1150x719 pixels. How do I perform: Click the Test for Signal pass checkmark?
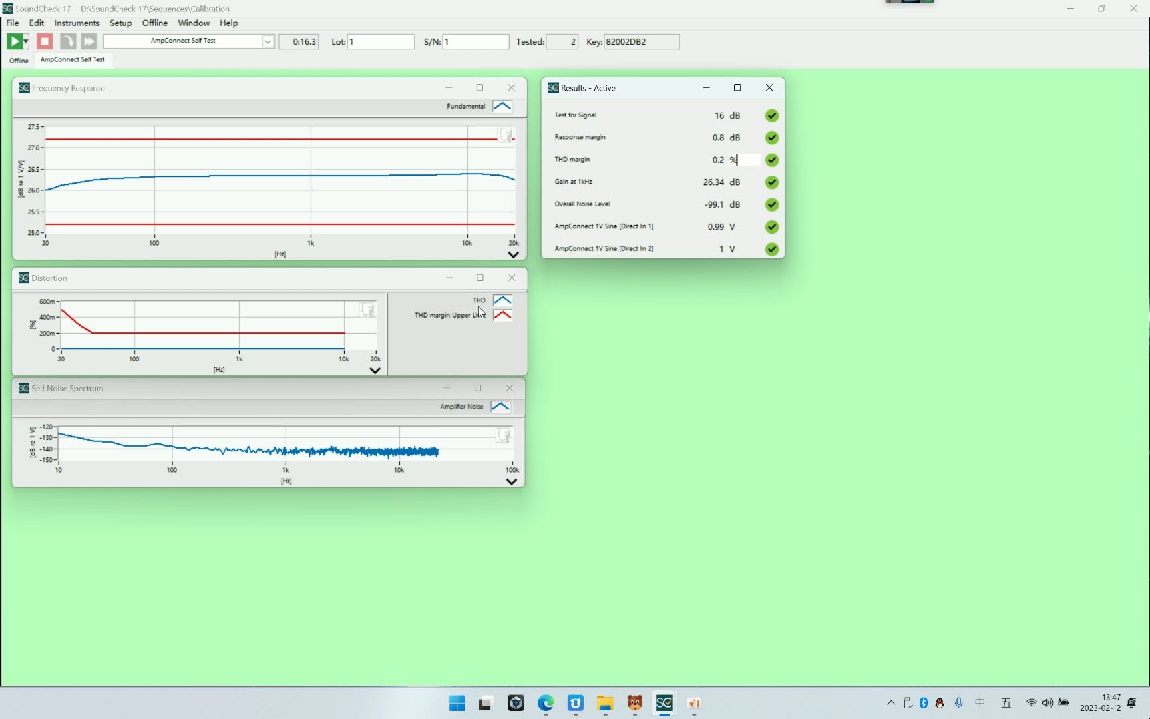click(771, 115)
